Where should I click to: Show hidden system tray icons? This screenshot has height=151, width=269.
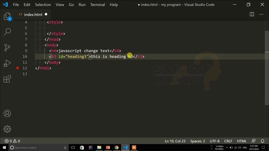click(x=227, y=148)
